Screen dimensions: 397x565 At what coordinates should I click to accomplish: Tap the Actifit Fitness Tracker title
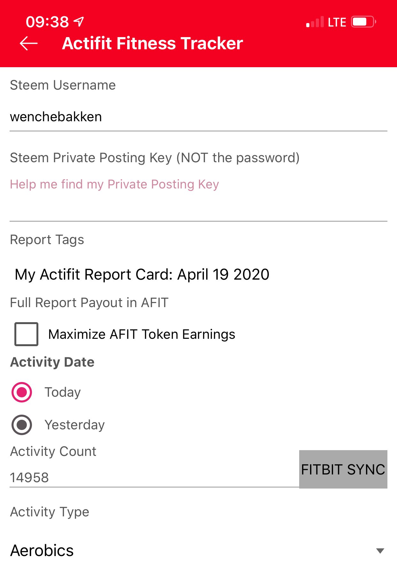pos(152,43)
